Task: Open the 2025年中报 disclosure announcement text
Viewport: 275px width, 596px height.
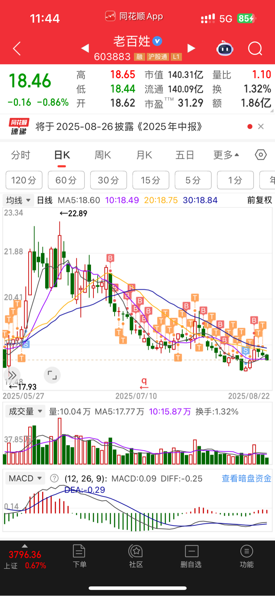Action: coord(119,127)
